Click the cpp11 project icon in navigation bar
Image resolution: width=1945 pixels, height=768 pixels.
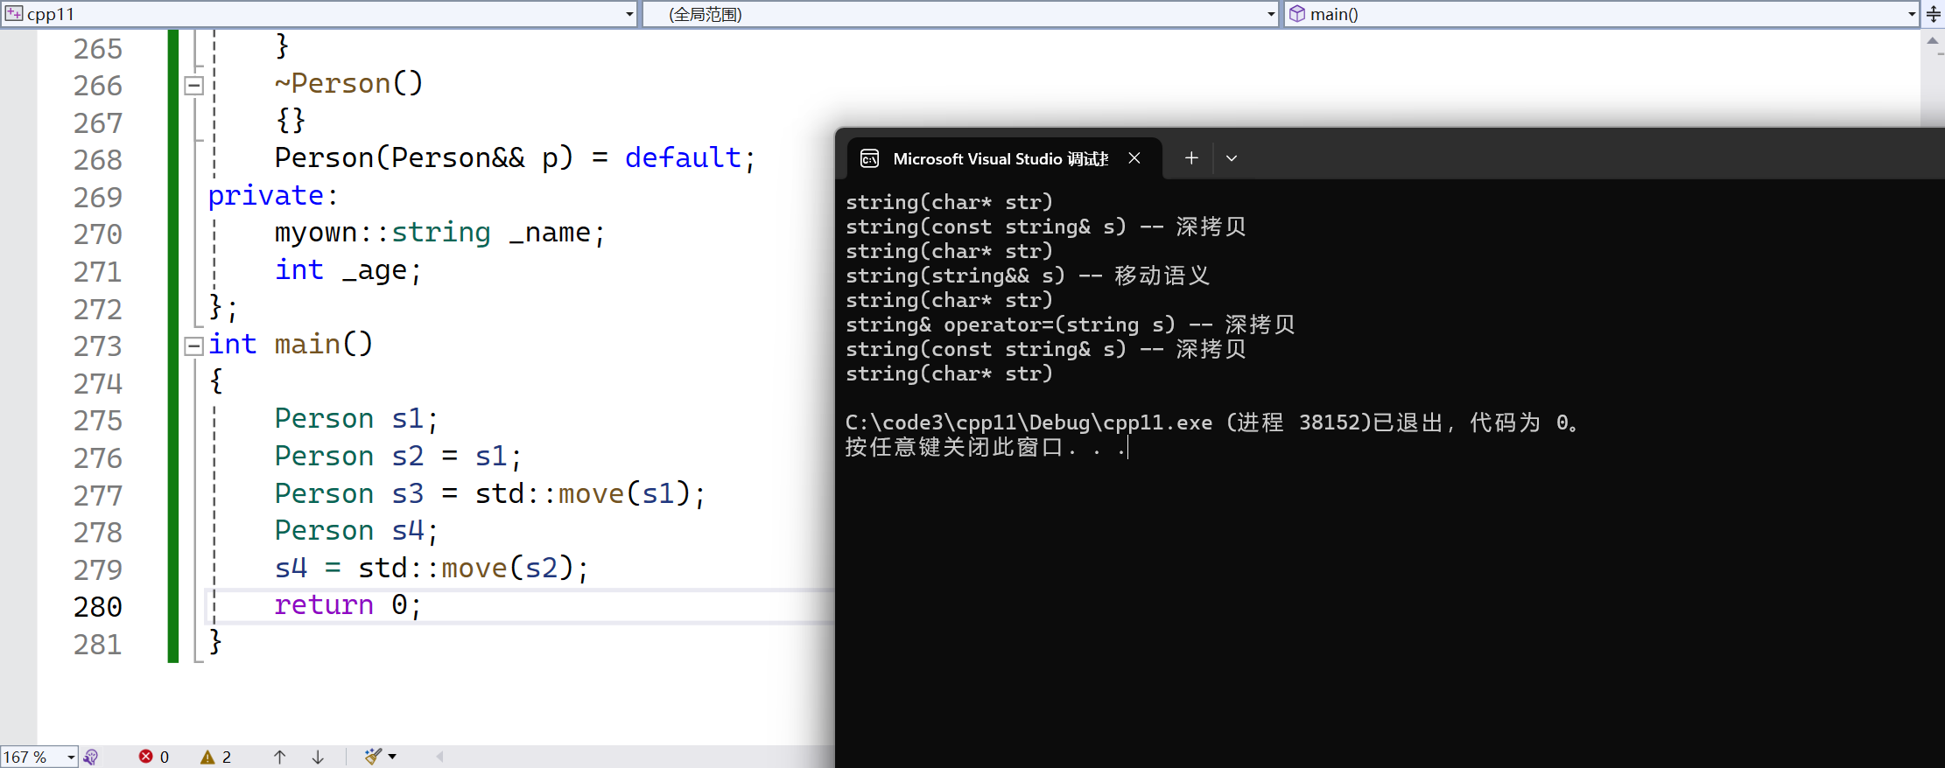(14, 13)
